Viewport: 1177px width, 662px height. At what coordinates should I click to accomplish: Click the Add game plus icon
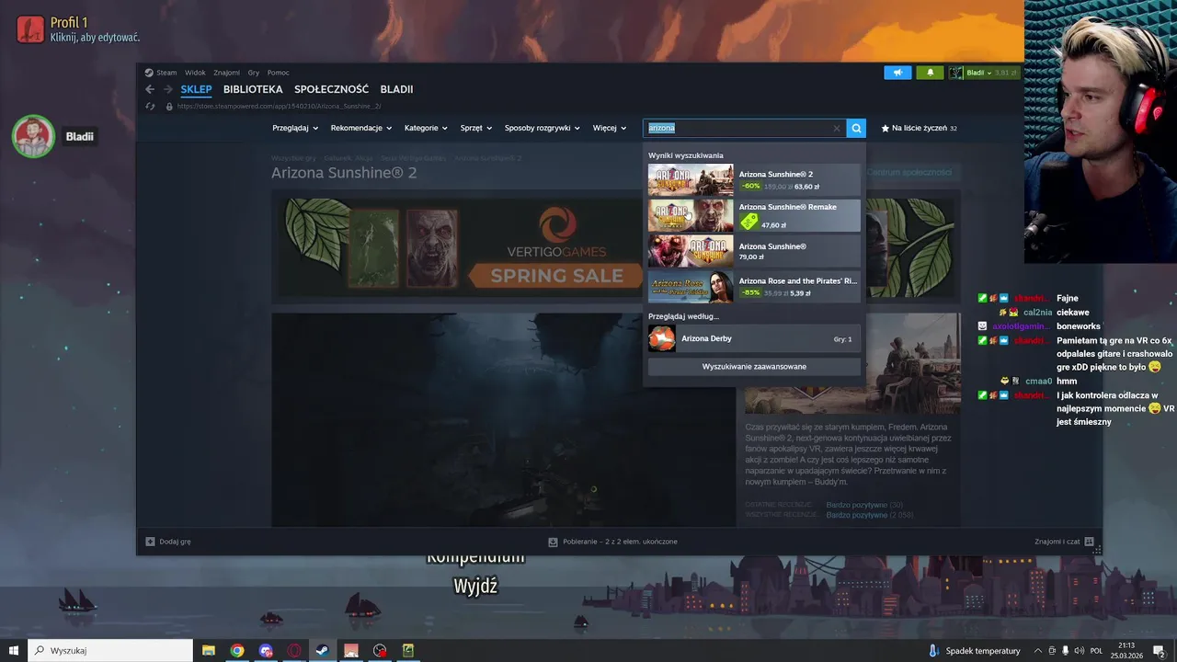click(151, 542)
